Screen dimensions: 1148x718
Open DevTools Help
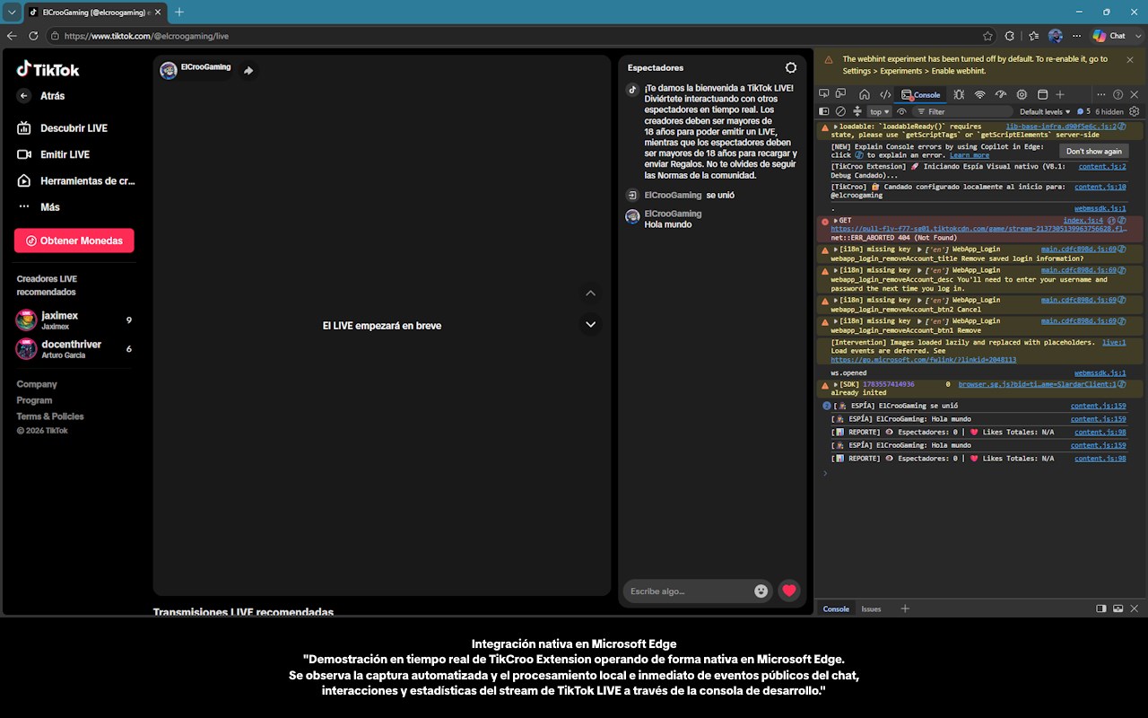(x=1118, y=94)
